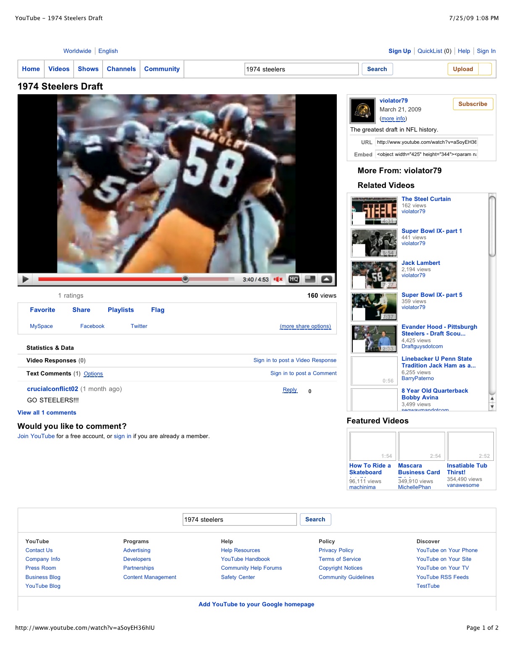This screenshot has width=514, height=666.
Task: Open Super Bowl IX- part 5 thumbnail
Action: (374, 307)
